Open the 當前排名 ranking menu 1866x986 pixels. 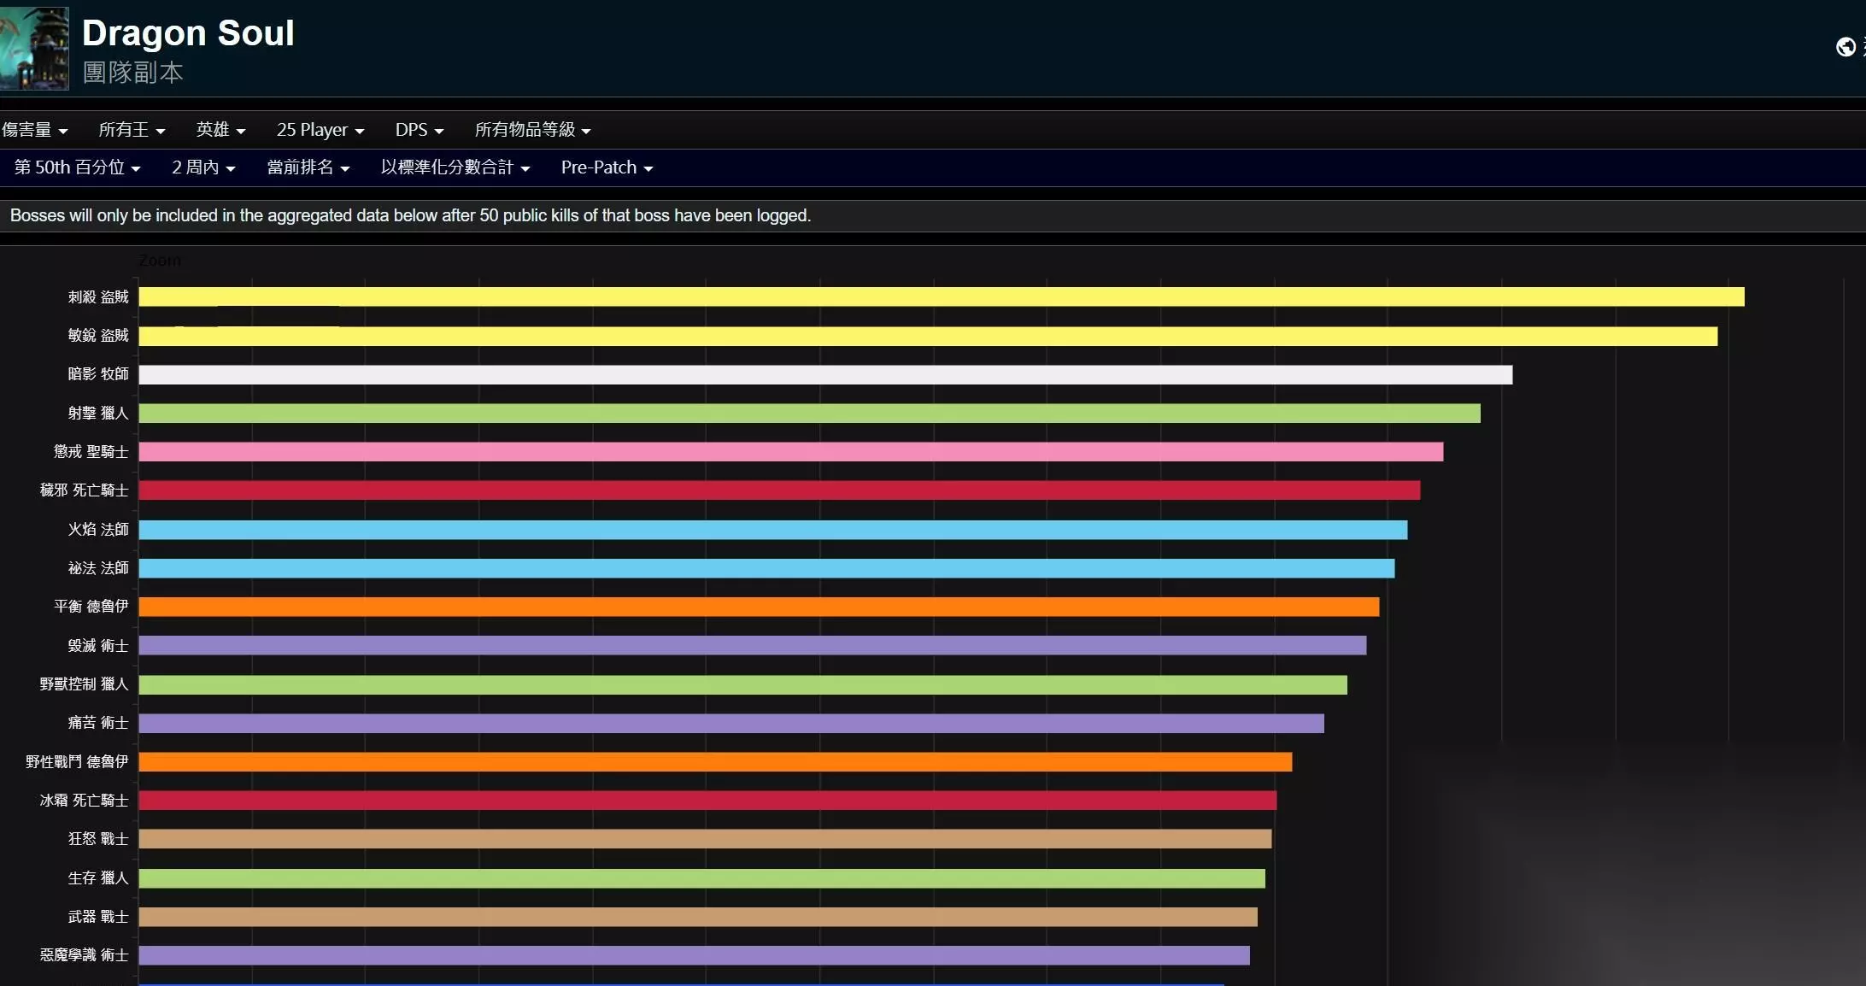[x=308, y=167]
